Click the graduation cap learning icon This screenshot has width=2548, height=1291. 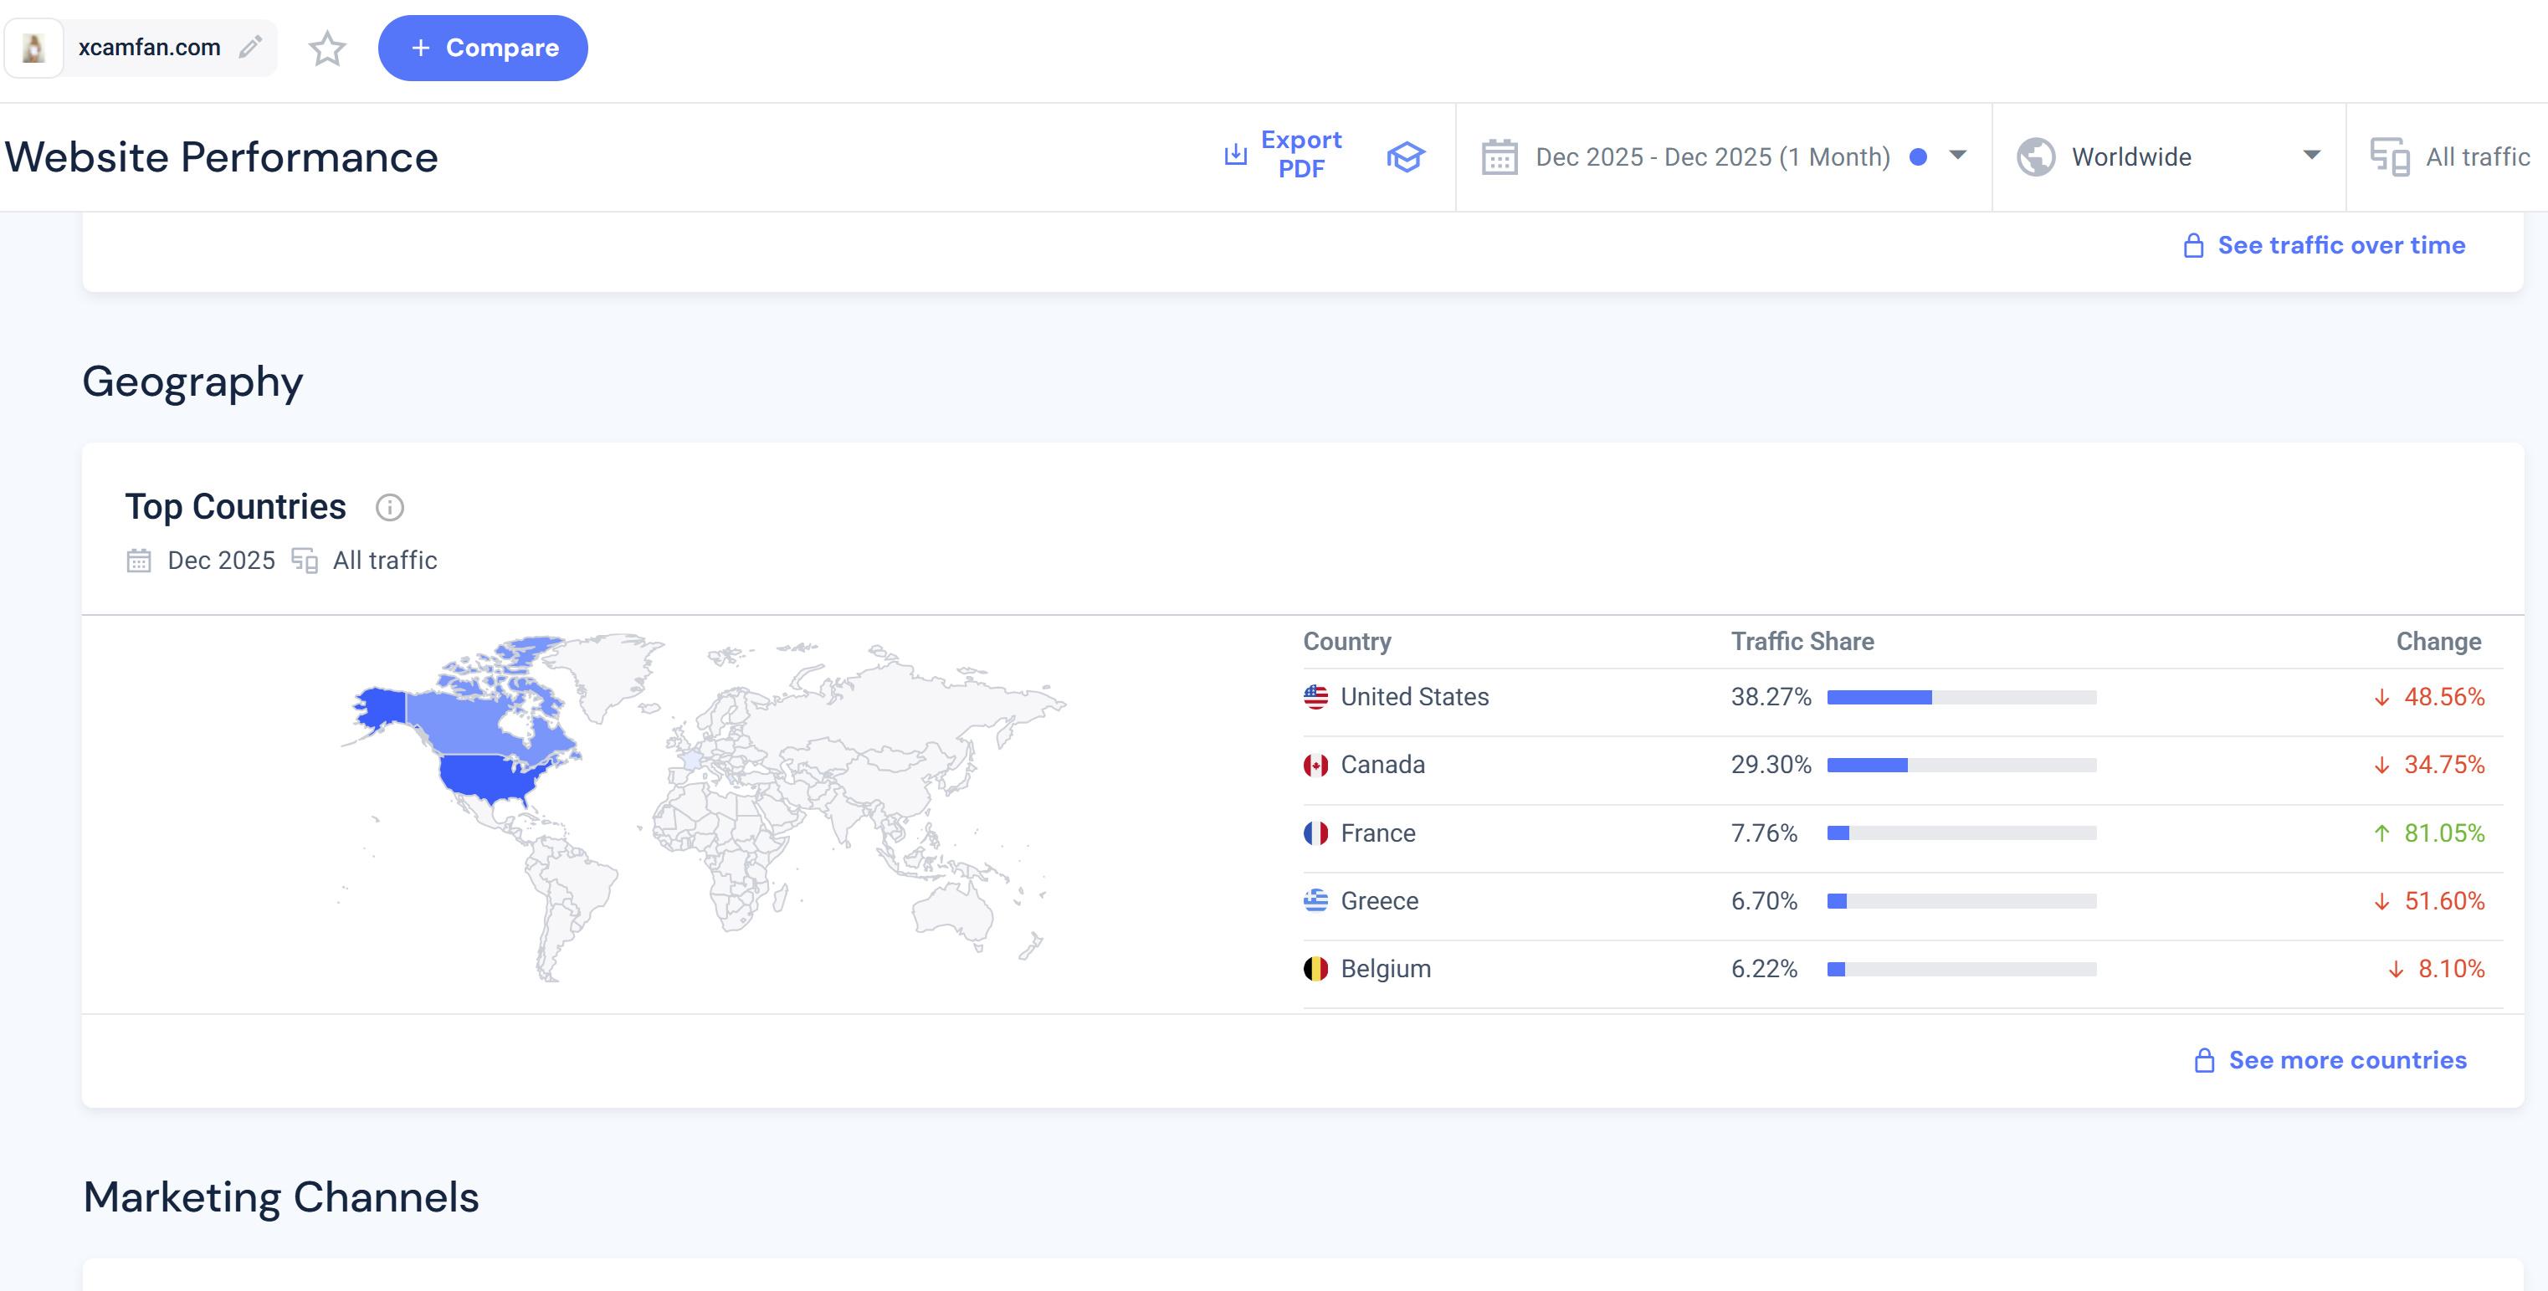(1405, 156)
